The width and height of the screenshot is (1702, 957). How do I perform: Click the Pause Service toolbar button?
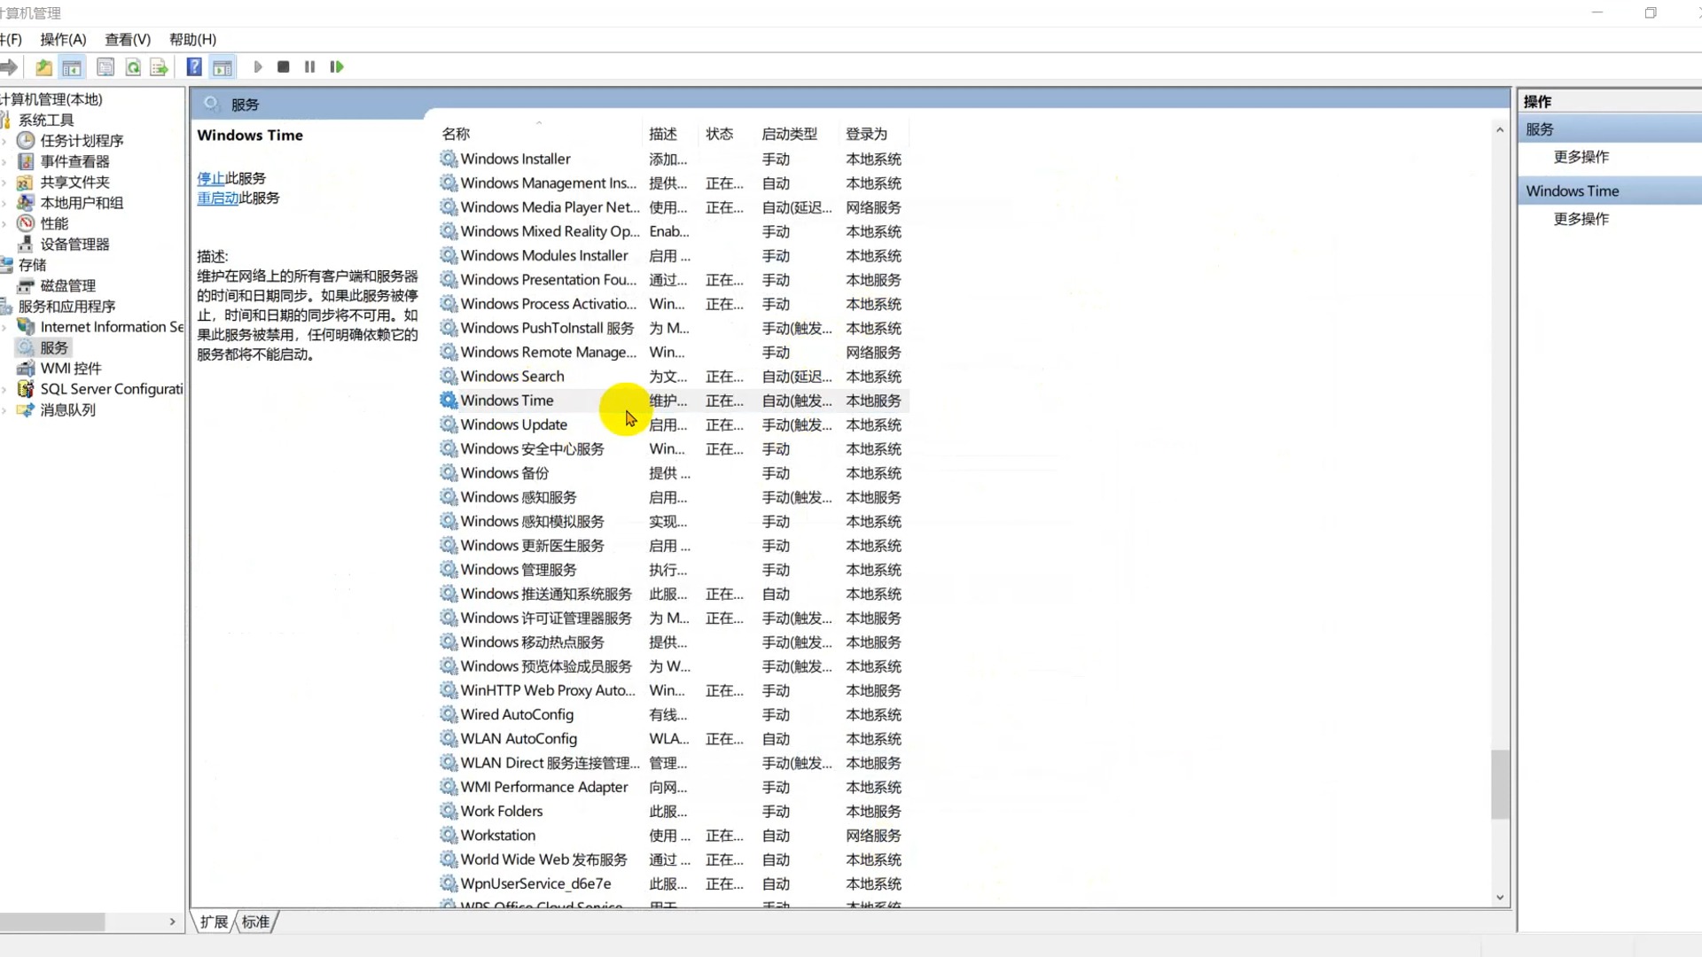tap(310, 67)
